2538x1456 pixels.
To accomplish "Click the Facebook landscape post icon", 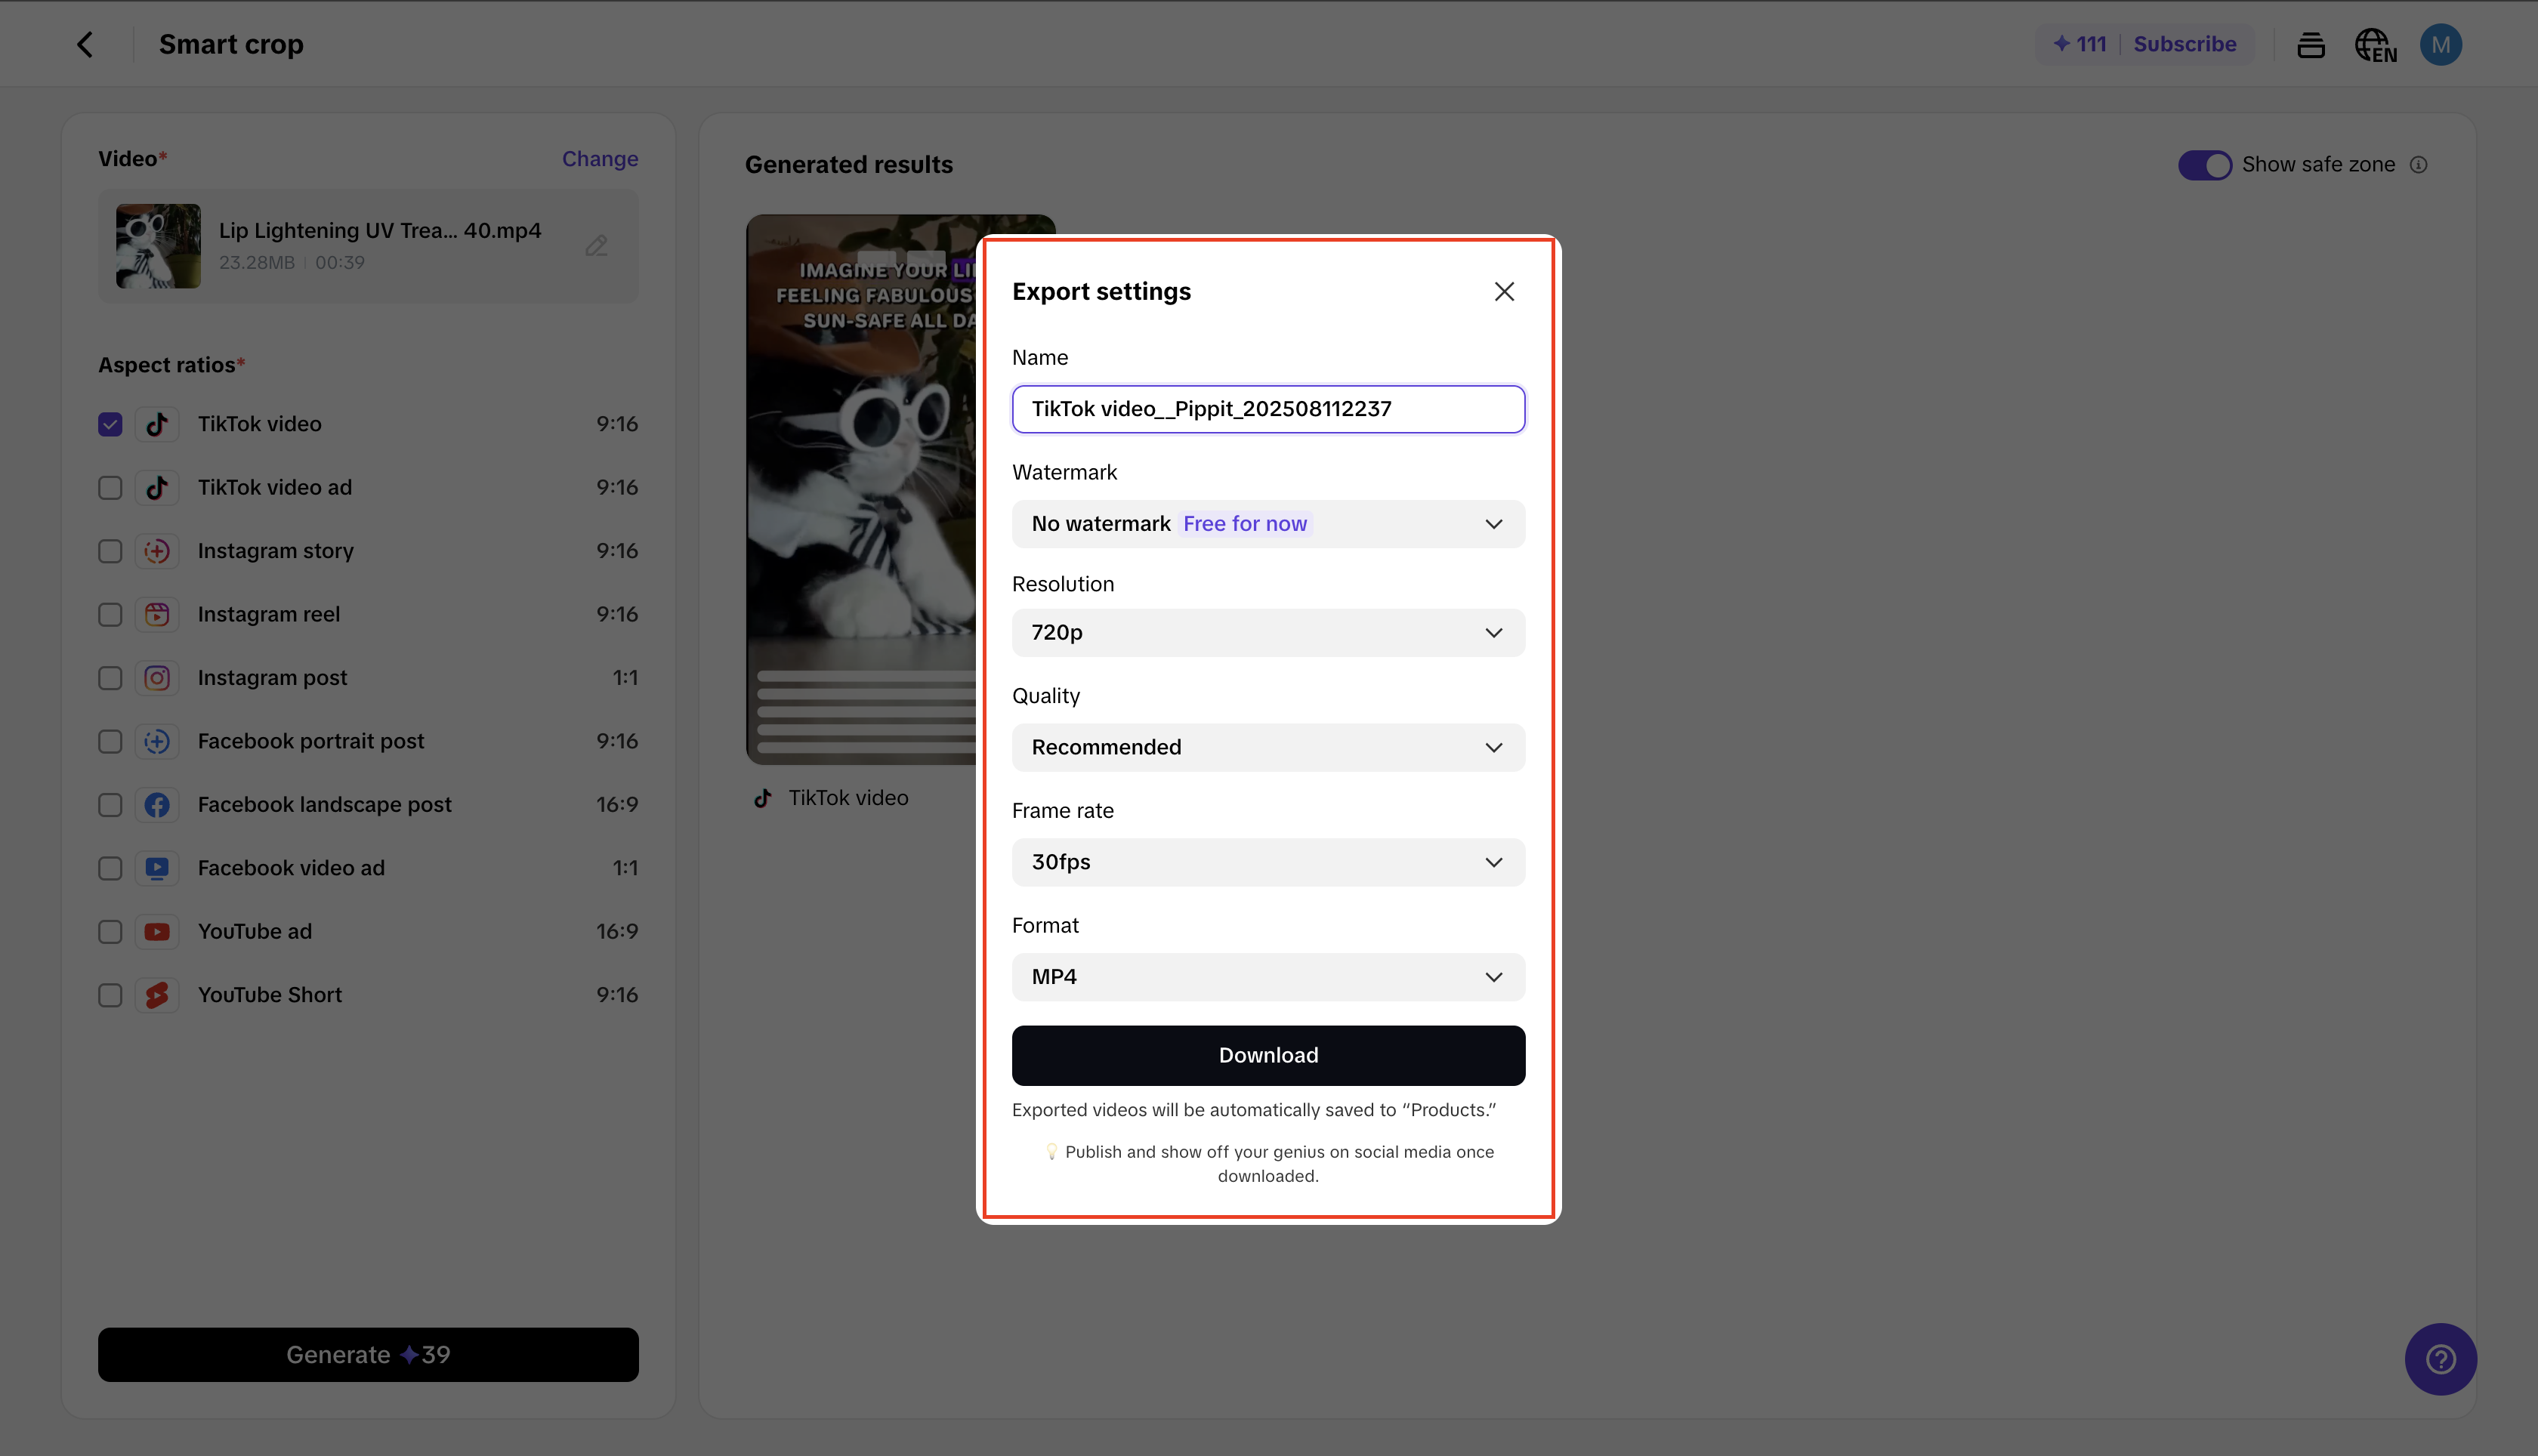I will [x=157, y=804].
